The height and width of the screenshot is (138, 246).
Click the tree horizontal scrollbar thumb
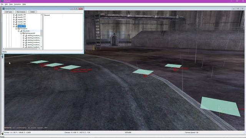(21, 49)
